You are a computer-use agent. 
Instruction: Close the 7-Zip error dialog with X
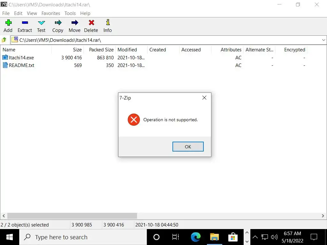click(204, 98)
